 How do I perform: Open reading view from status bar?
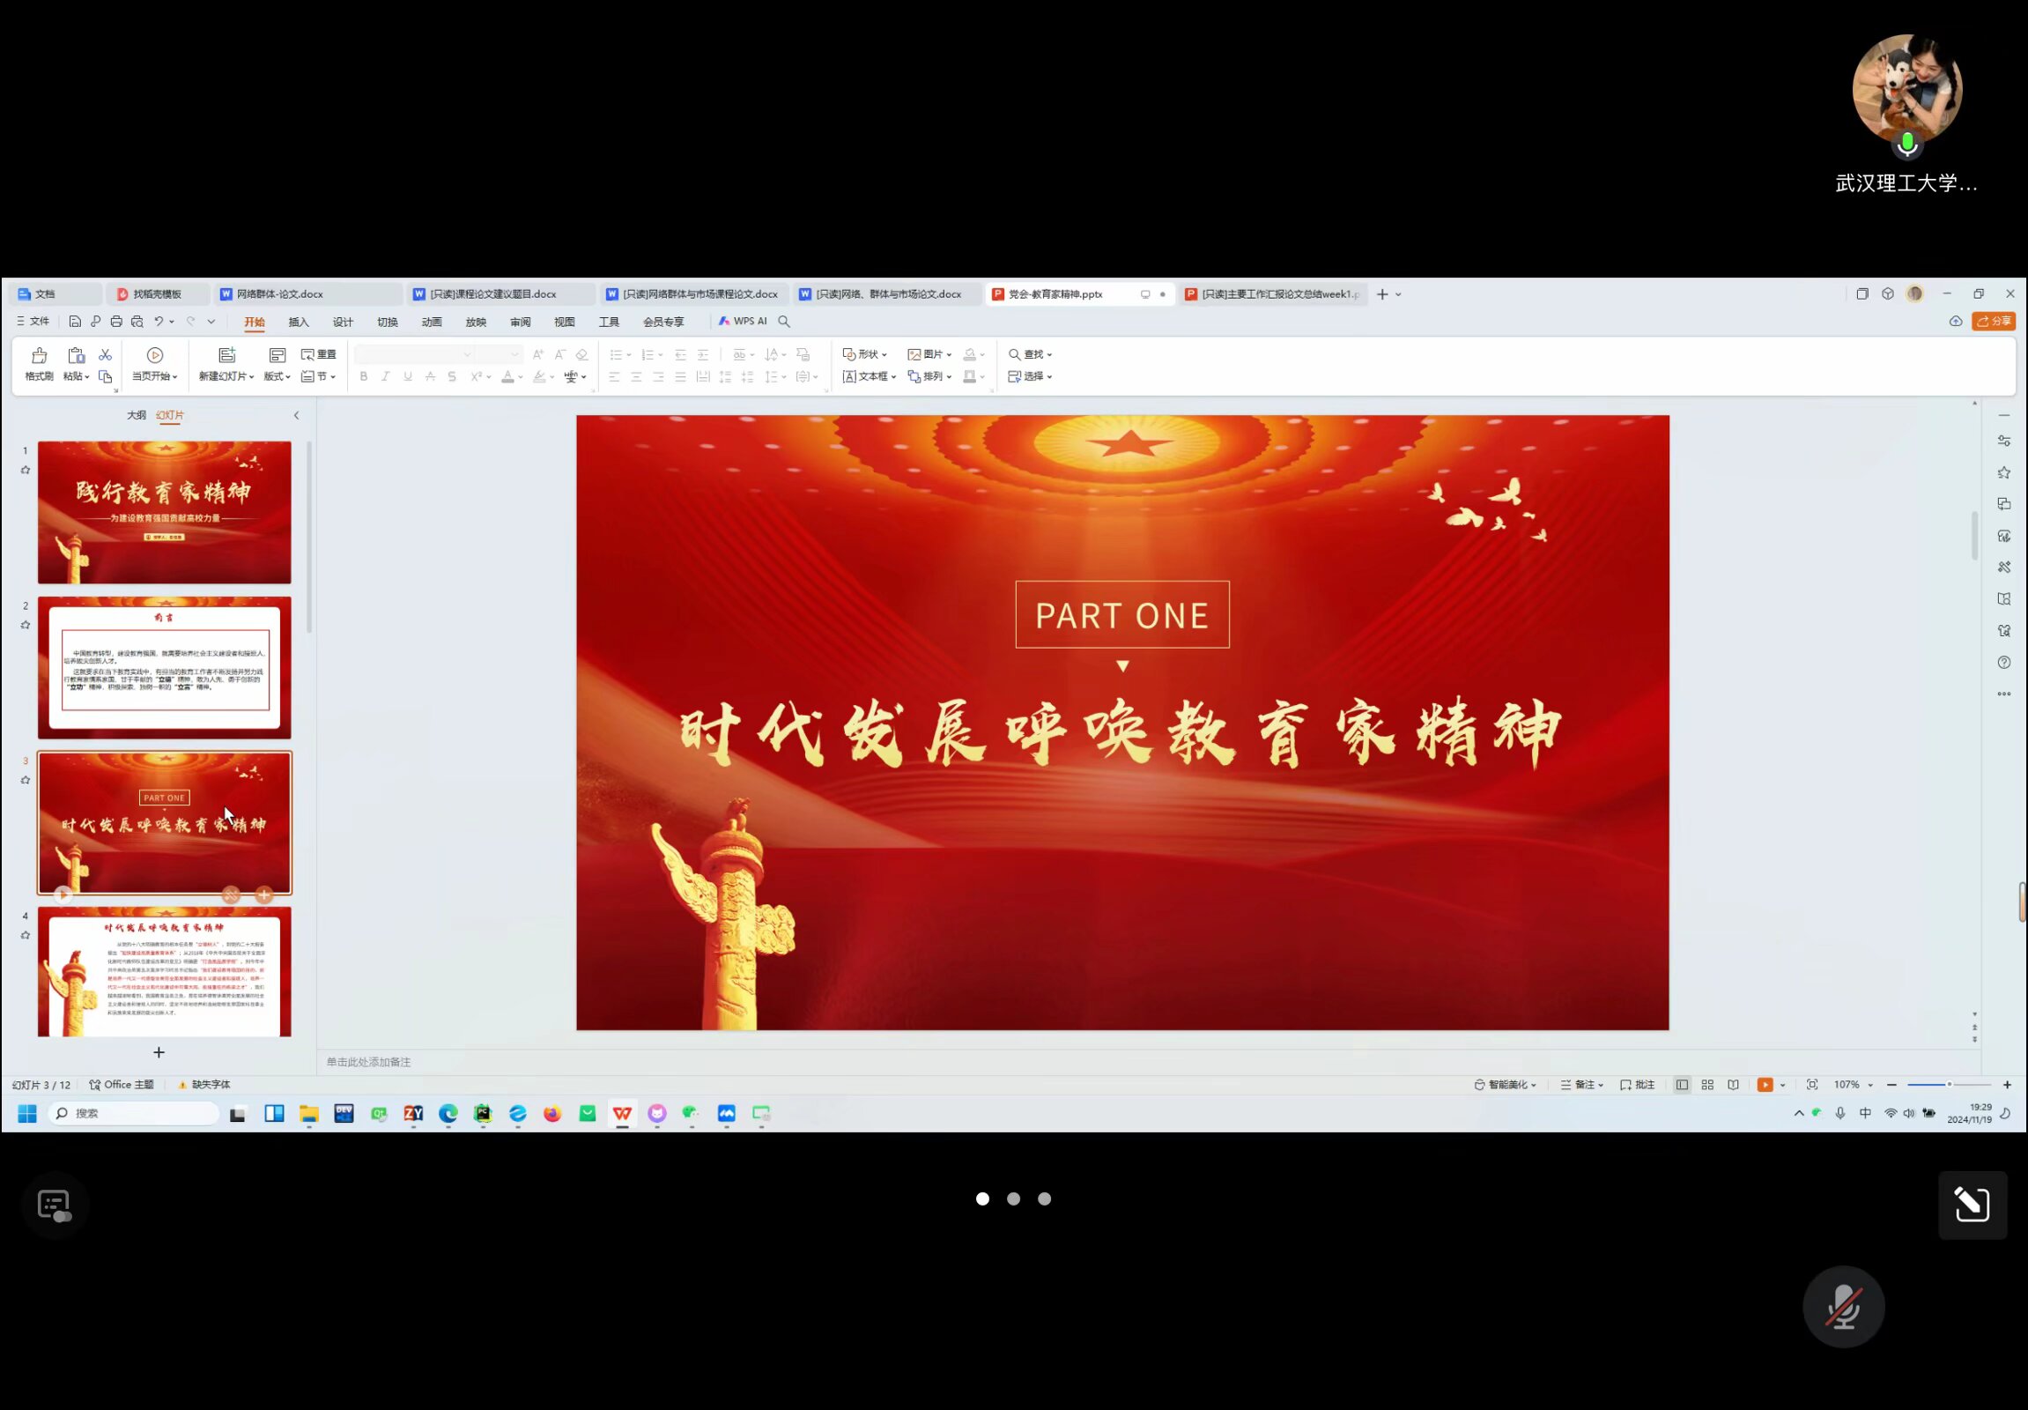1733,1085
